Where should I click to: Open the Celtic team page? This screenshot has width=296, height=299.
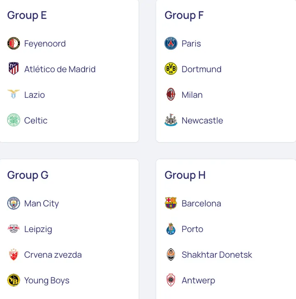tap(36, 120)
